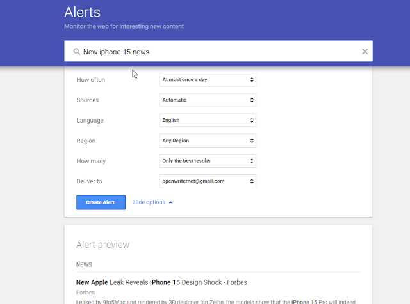Click the Language label
Screen dimensions: 410x304
(90, 121)
